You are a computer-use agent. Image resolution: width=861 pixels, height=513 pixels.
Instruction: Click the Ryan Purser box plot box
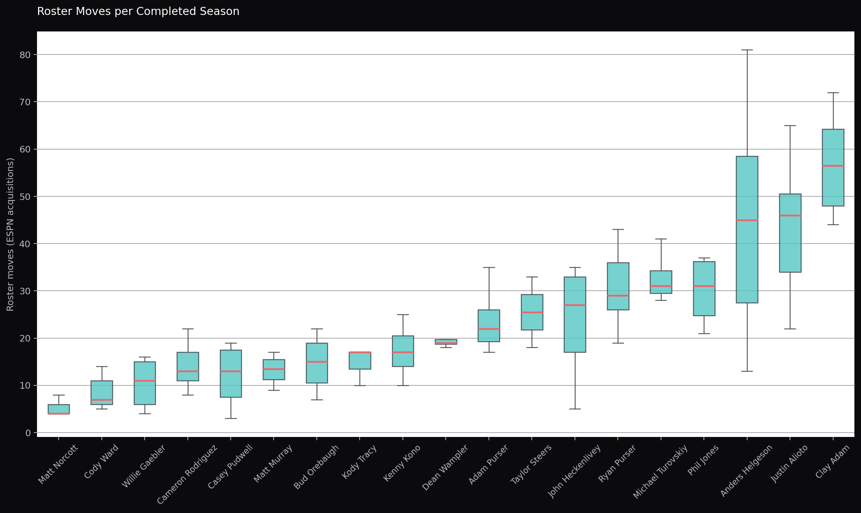click(x=618, y=286)
